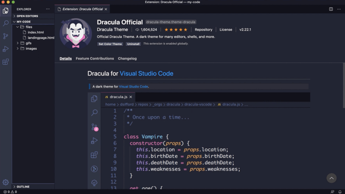Switch to the Details tab
This screenshot has width=345, height=194.
tap(65, 59)
